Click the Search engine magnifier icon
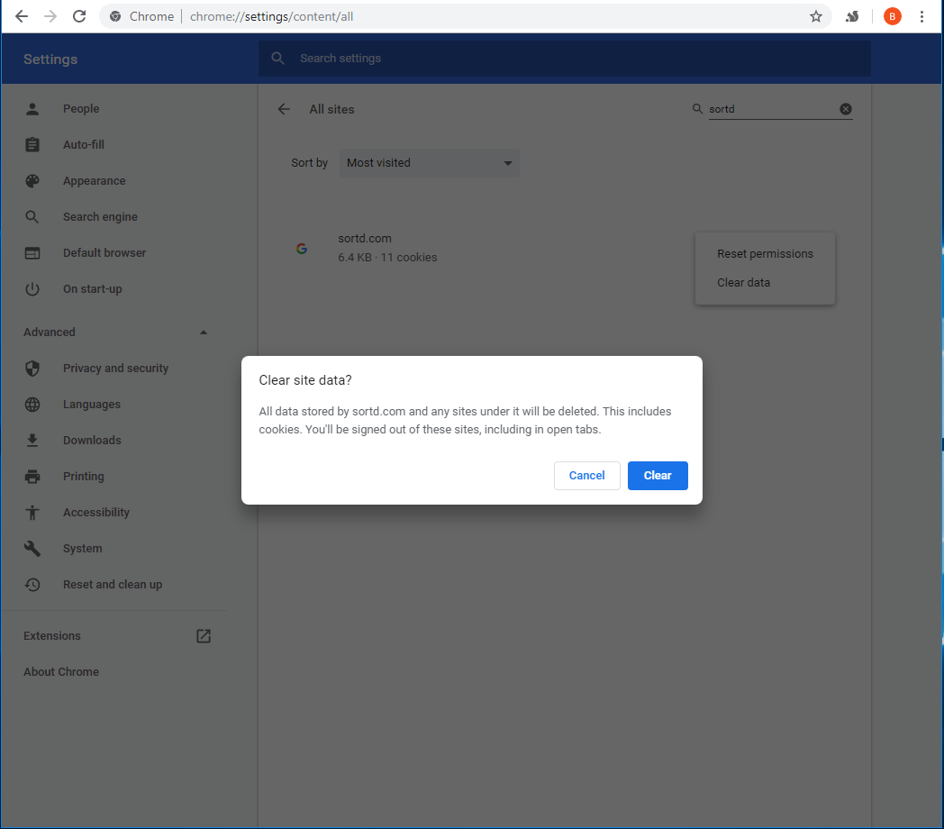The height and width of the screenshot is (829, 944). [x=32, y=217]
